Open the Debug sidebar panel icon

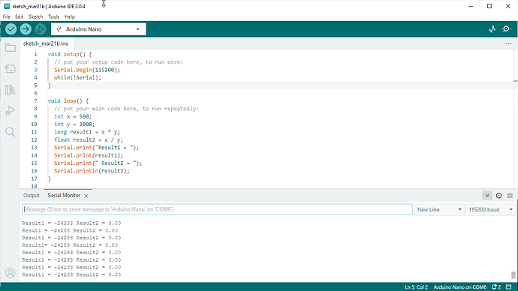(11, 110)
